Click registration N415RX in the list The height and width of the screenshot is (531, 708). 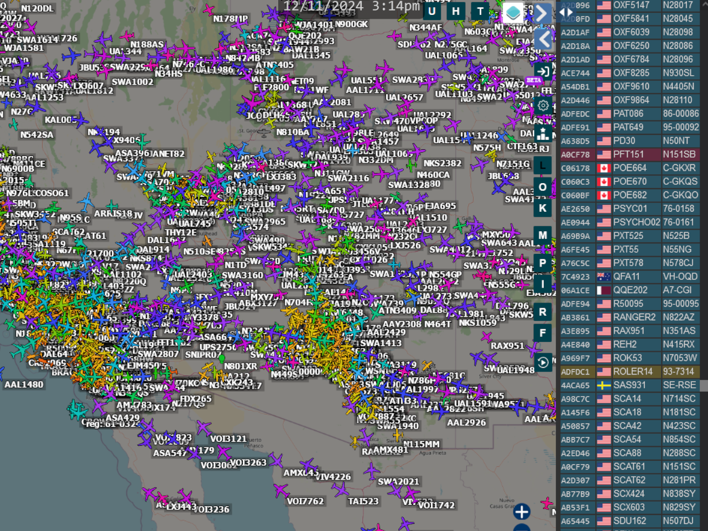pos(679,345)
